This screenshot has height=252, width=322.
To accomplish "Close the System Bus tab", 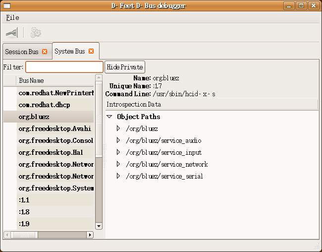I will 91,51.
